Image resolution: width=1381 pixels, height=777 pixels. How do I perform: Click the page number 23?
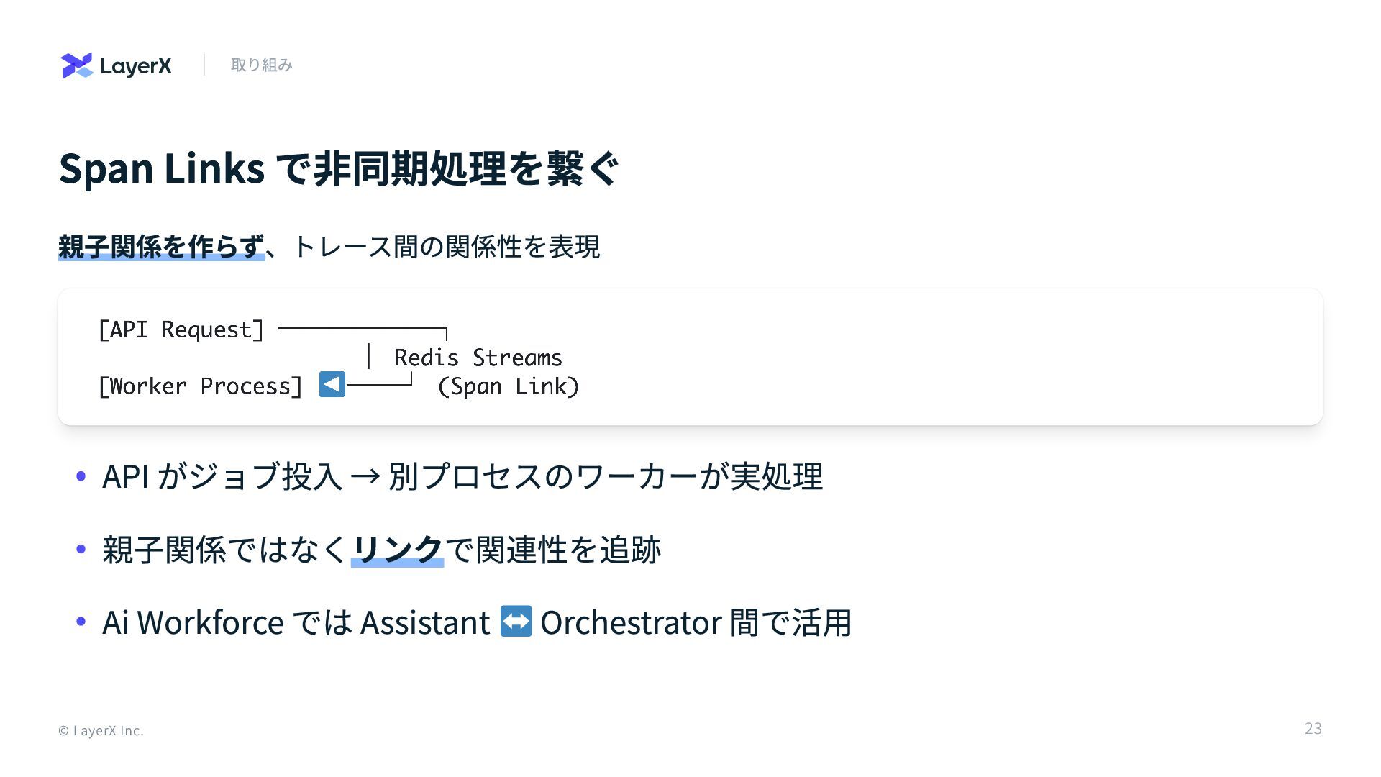[x=1313, y=729]
